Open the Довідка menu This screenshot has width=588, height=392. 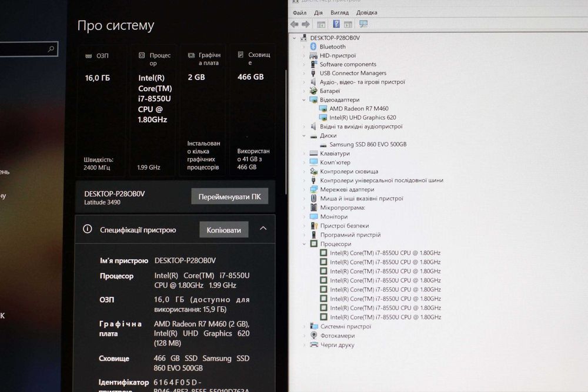pyautogui.click(x=366, y=13)
